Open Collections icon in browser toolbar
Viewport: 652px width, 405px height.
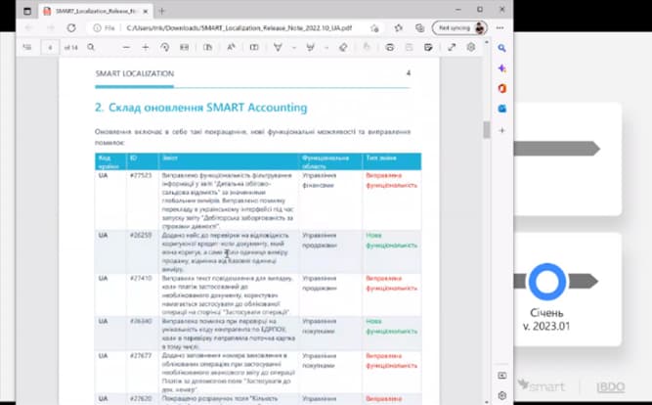[419, 28]
